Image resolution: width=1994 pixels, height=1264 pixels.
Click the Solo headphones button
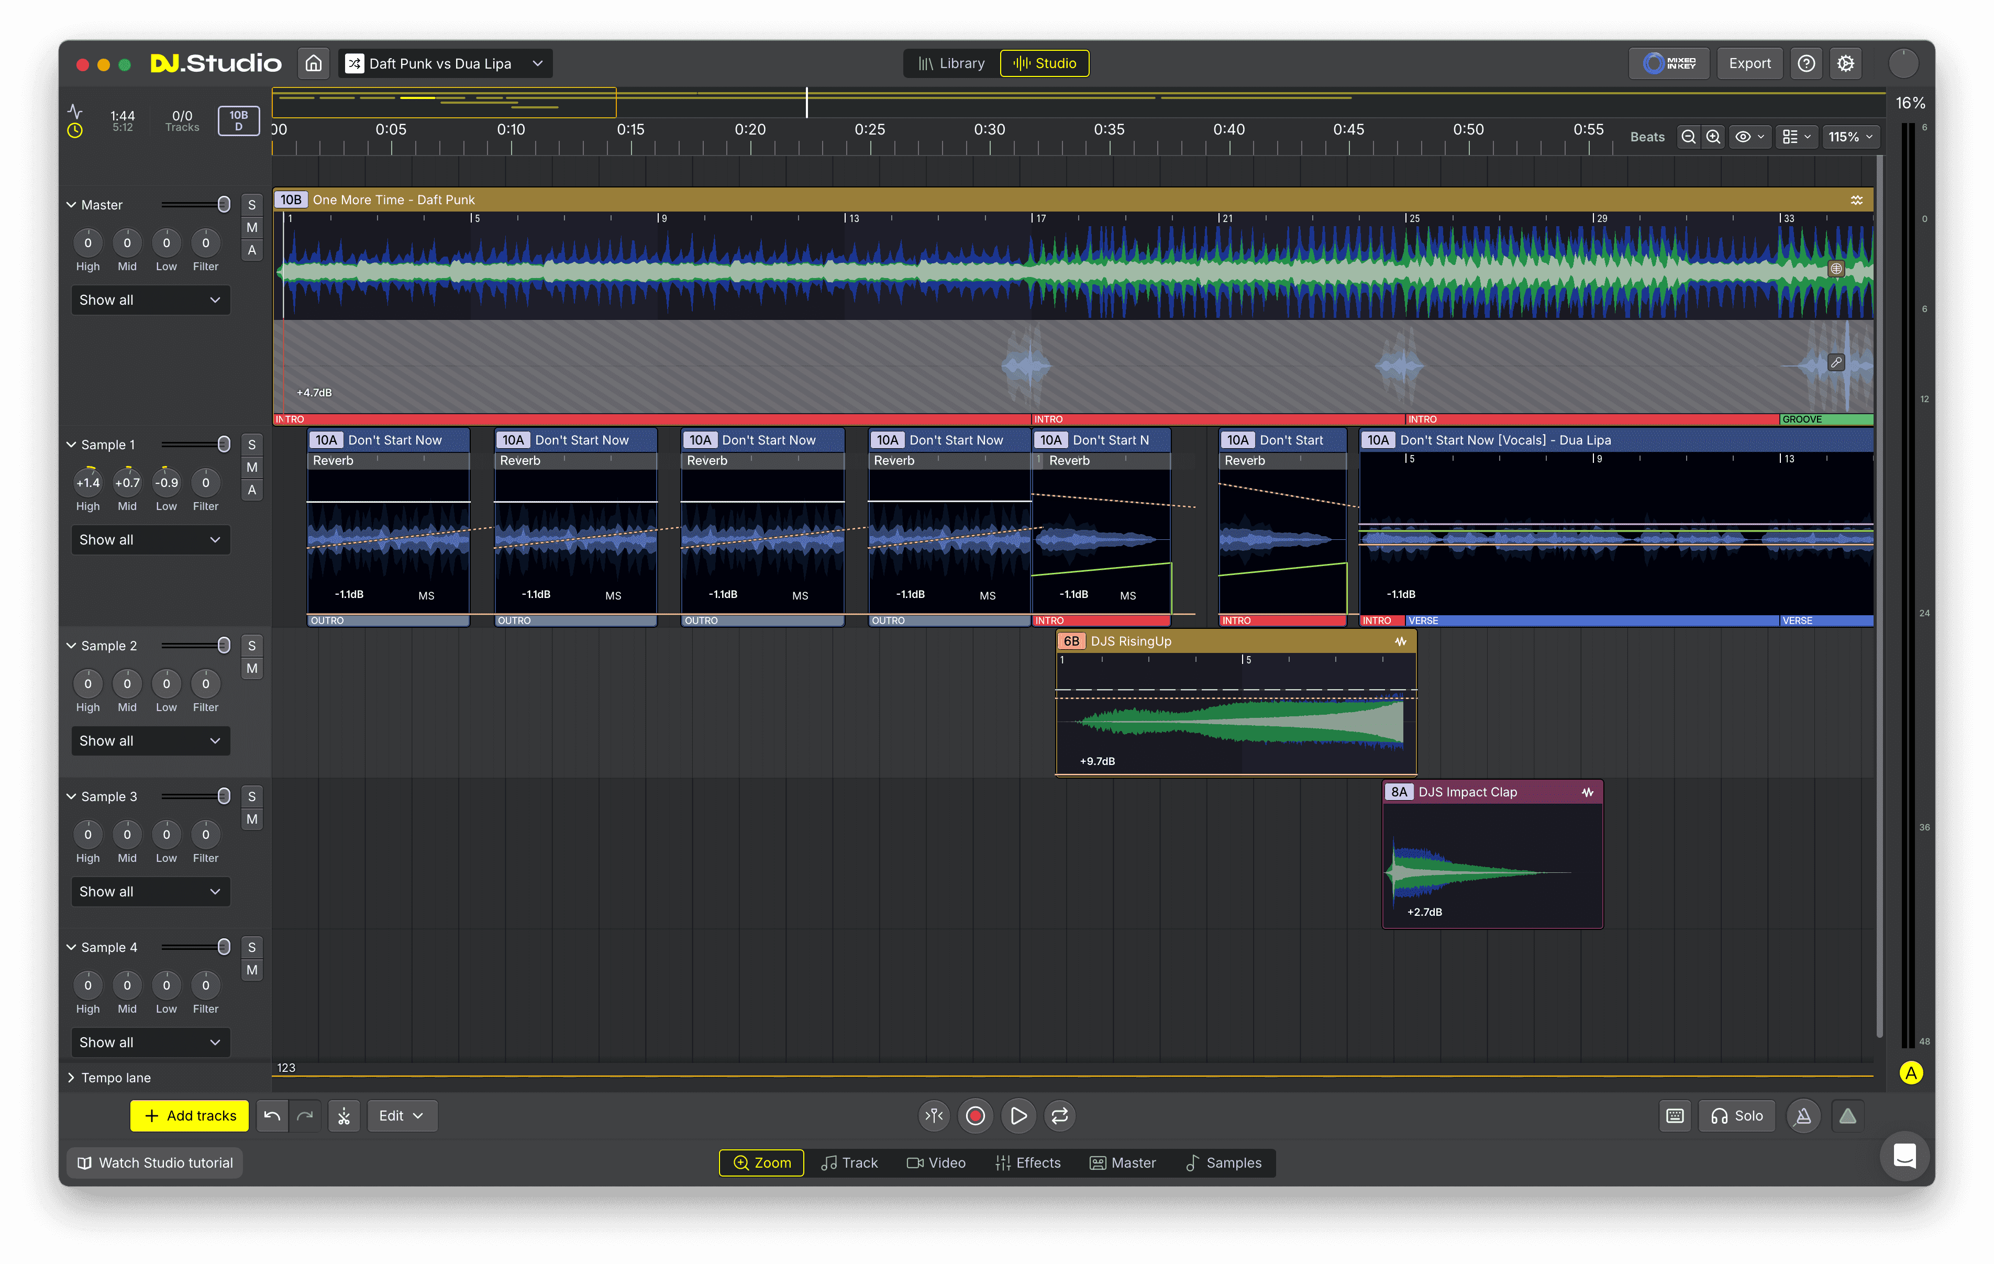(x=1736, y=1116)
